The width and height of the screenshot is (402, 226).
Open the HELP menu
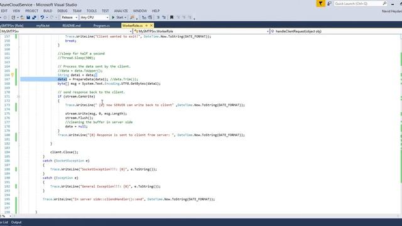coord(156,11)
